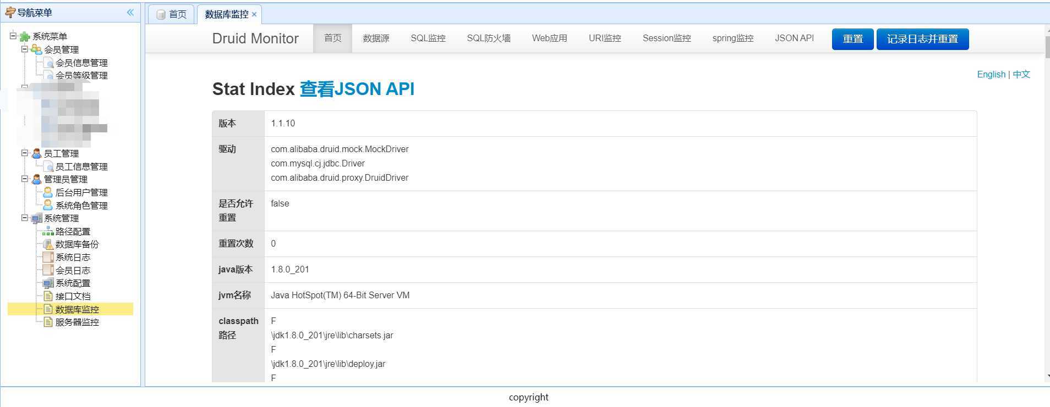
Task: Click the computer icon beside 系统管理
Action: [x=36, y=218]
